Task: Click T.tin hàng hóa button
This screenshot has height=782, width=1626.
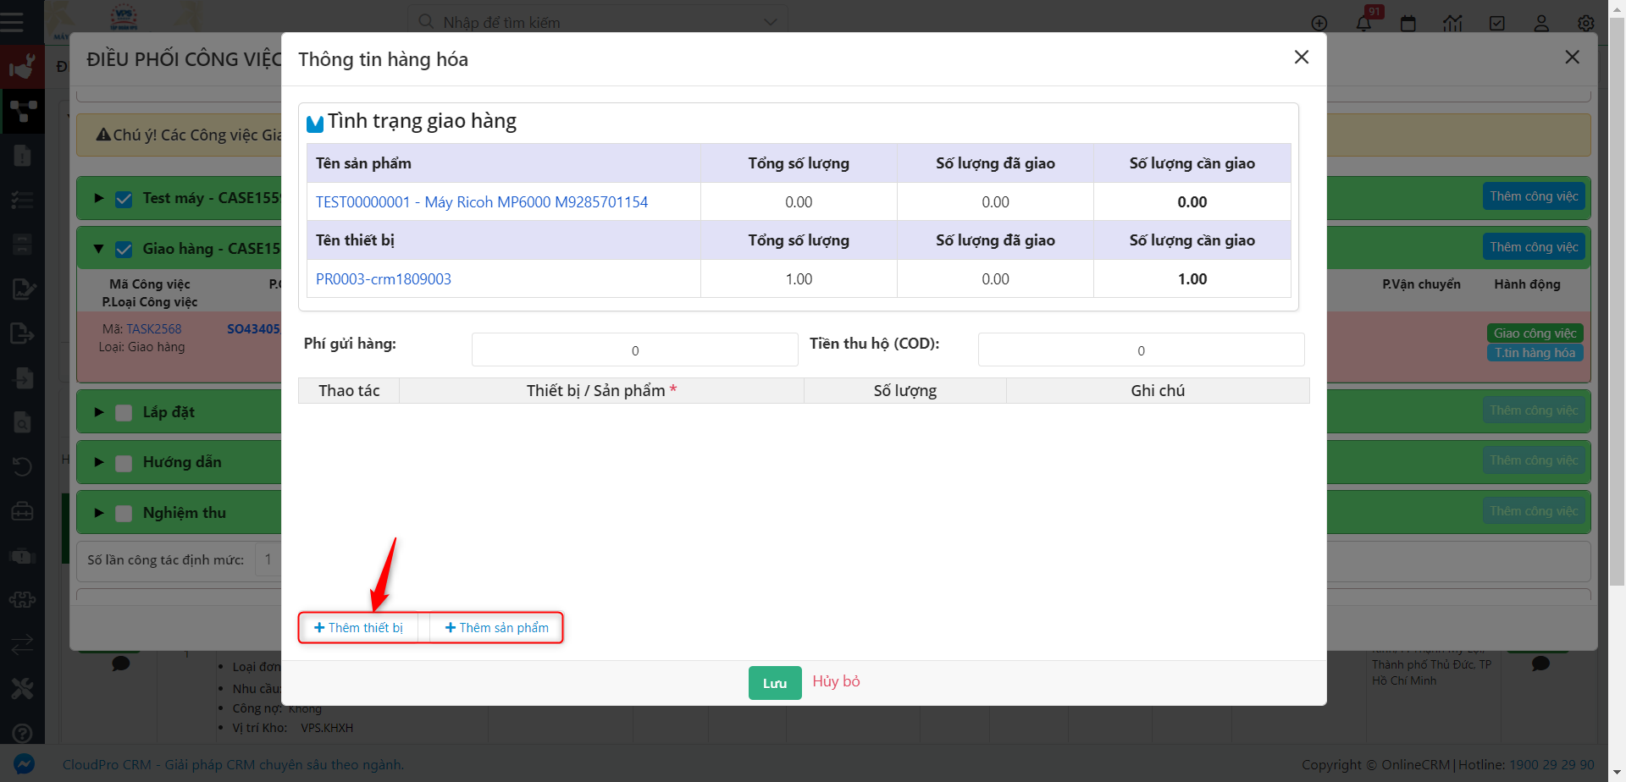Action: coord(1535,353)
